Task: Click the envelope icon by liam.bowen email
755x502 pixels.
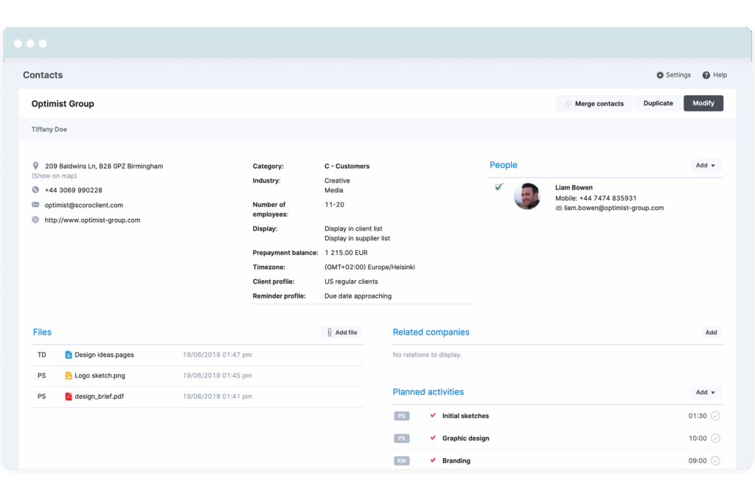Action: 559,208
